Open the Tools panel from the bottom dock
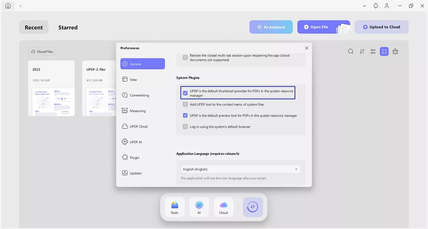The image size is (428, 229). (x=174, y=207)
